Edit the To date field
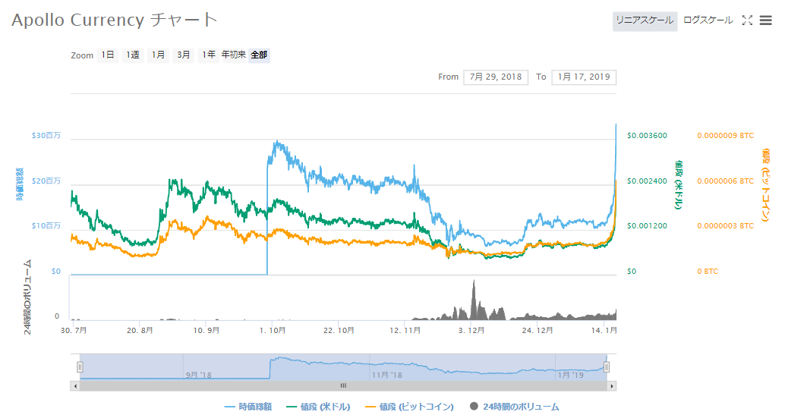 (x=584, y=77)
